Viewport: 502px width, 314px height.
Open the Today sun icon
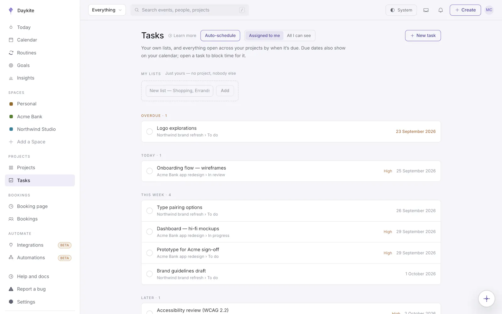pos(11,27)
